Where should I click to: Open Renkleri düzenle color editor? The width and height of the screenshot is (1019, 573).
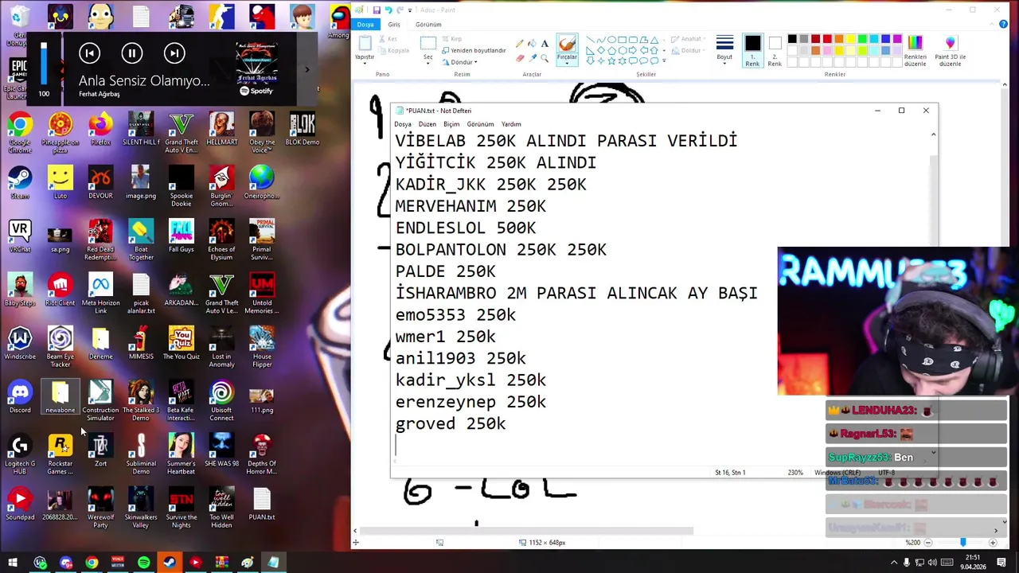pos(916,50)
